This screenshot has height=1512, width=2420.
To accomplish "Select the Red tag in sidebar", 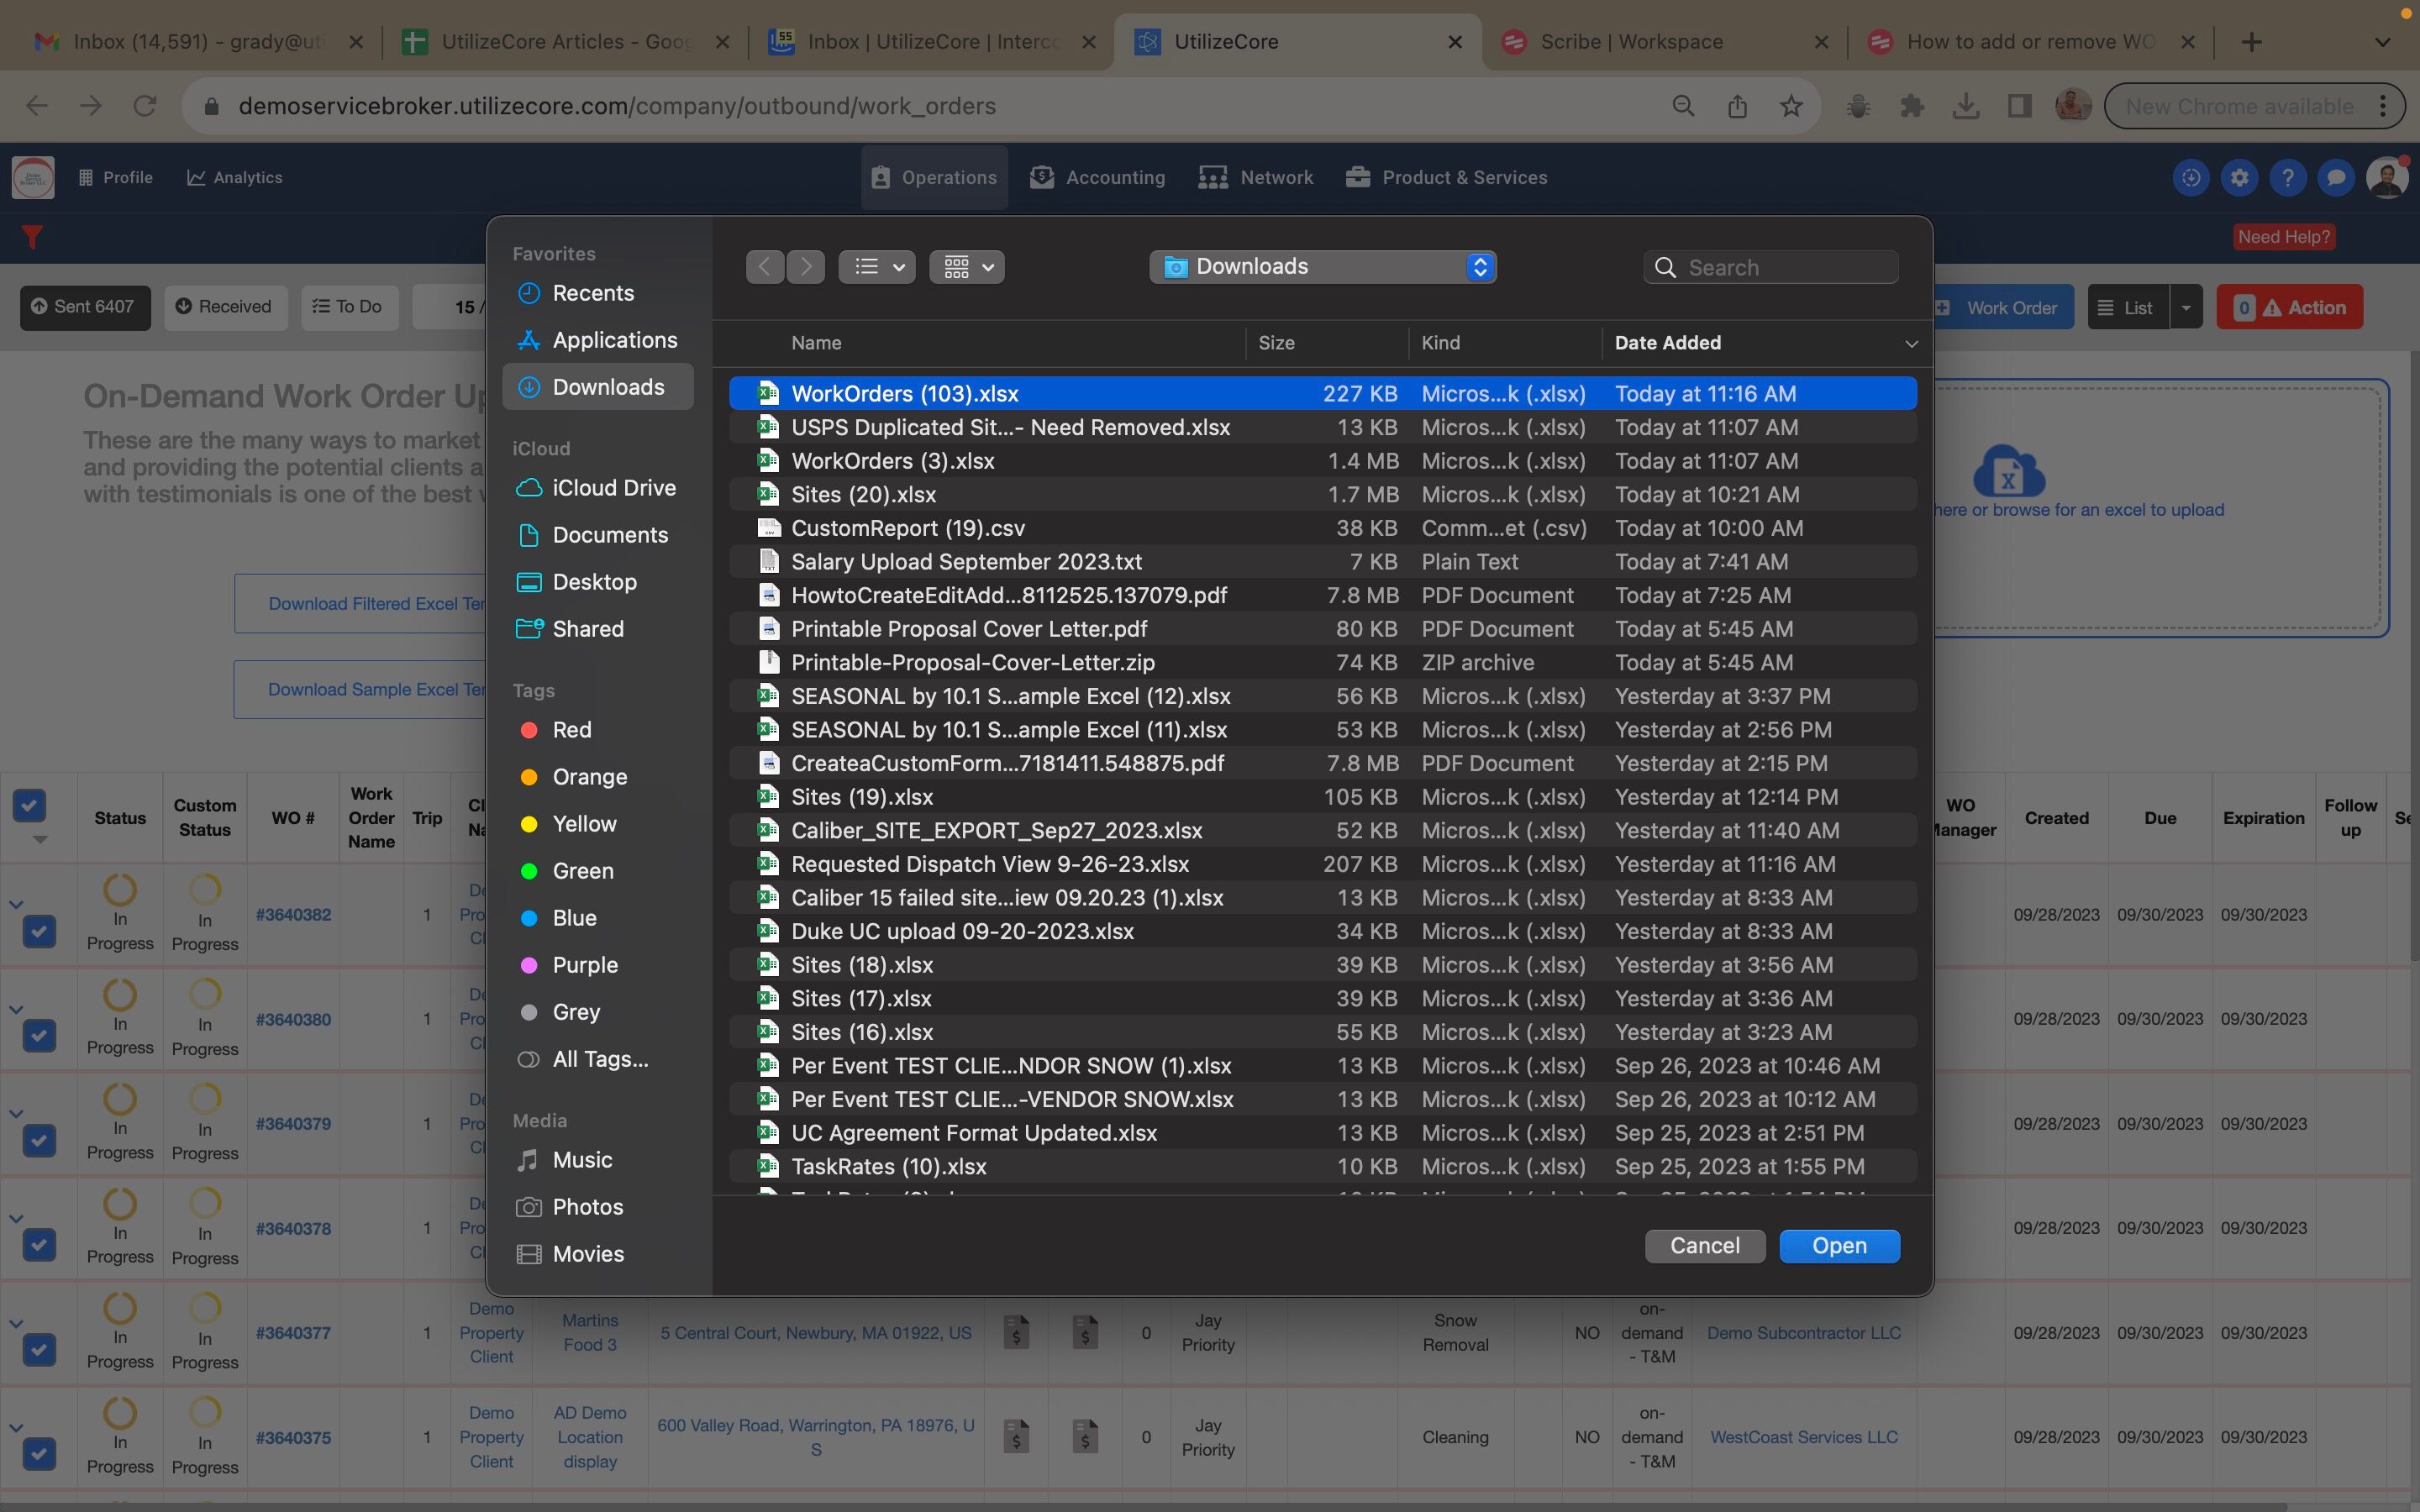I will click(571, 730).
